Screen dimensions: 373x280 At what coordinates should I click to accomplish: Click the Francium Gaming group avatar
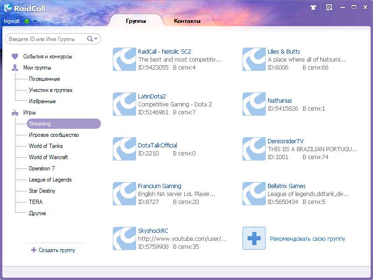124,194
